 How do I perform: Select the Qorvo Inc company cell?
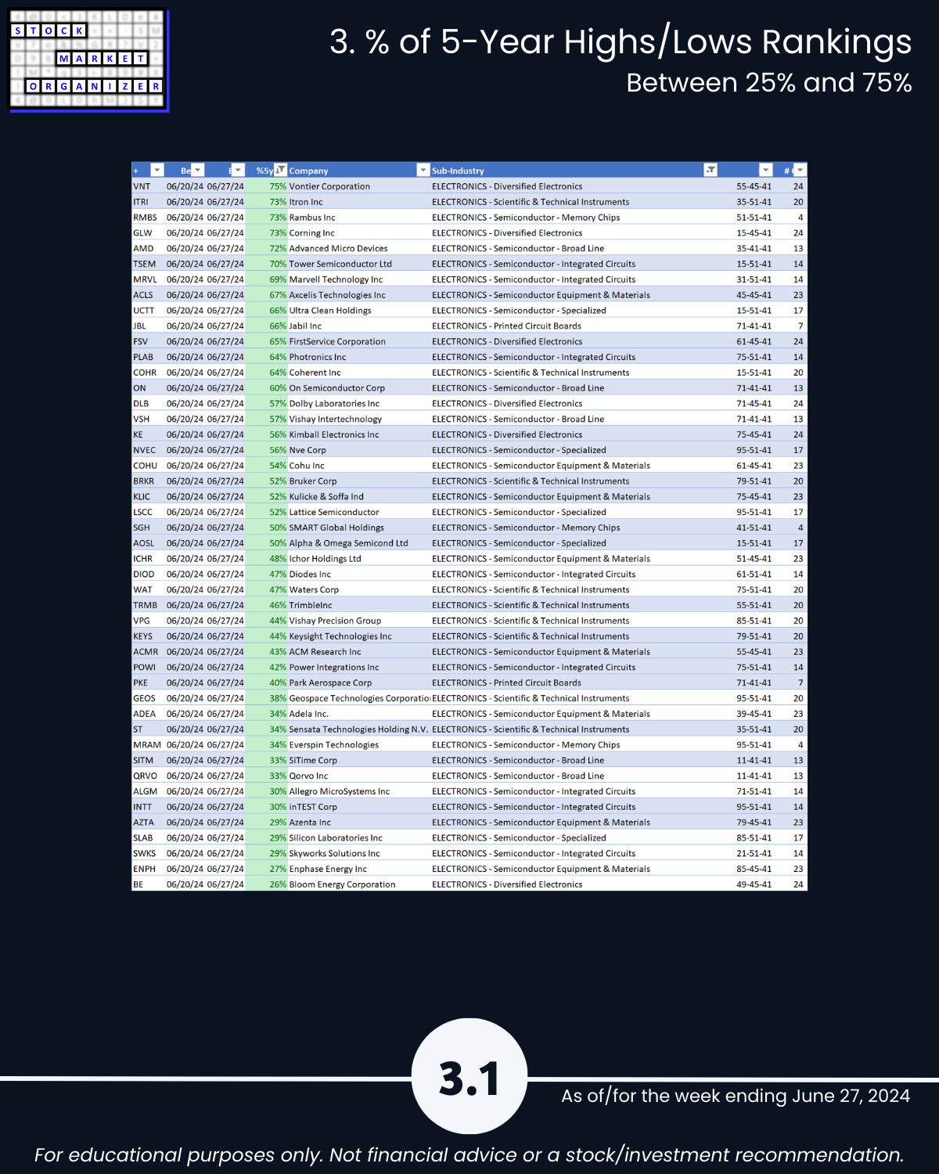click(x=308, y=776)
